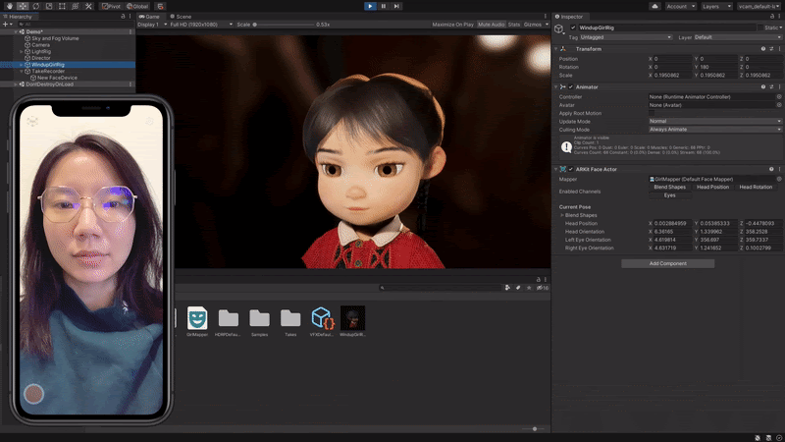This screenshot has height=442, width=785.
Task: Click the Pause button
Action: 383,6
